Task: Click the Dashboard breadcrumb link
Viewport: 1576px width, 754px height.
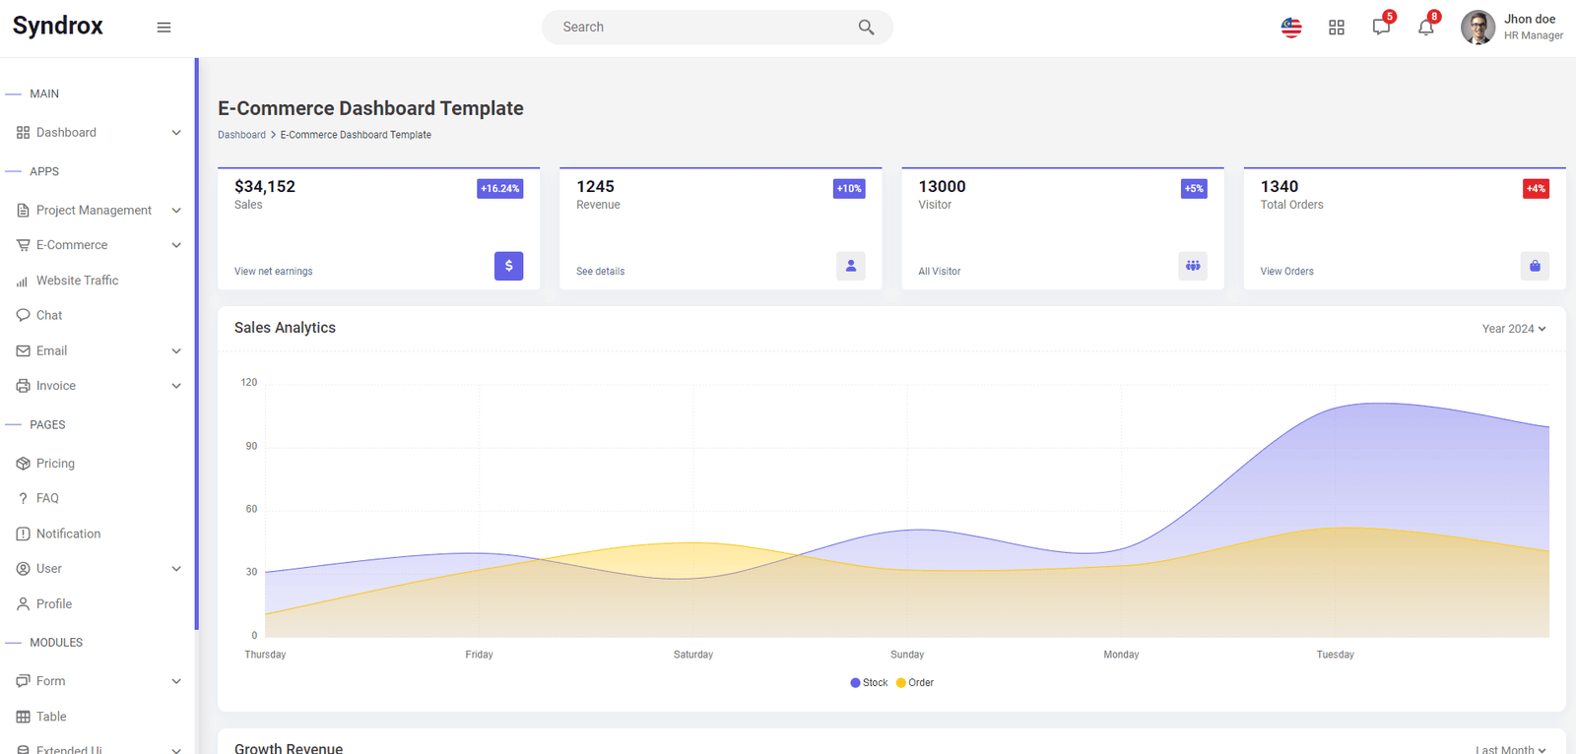Action: pos(241,135)
